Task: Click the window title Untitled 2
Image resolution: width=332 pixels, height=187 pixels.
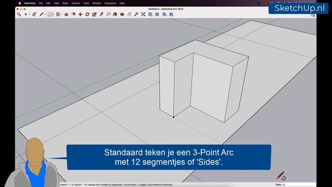Action: pyautogui.click(x=166, y=9)
